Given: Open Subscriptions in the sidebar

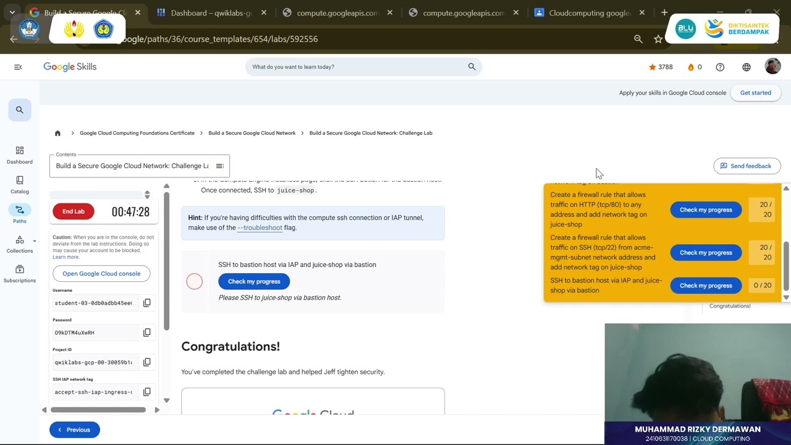Looking at the screenshot, I should (20, 274).
